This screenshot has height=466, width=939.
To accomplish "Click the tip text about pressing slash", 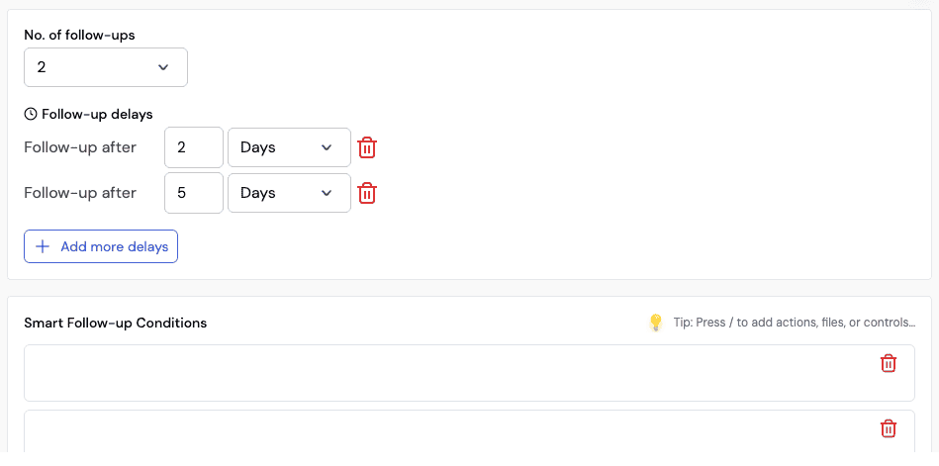I will pyautogui.click(x=795, y=323).
